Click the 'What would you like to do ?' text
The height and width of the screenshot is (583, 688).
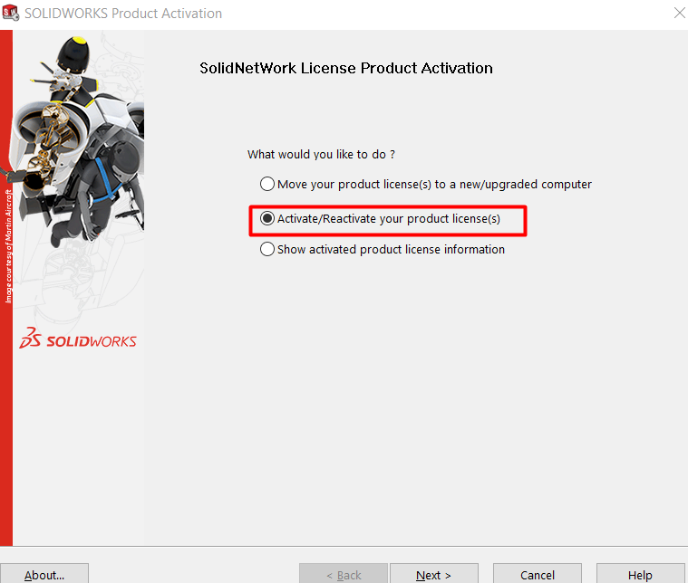[321, 154]
